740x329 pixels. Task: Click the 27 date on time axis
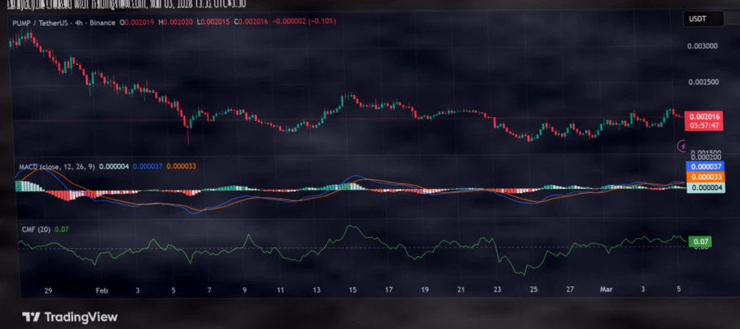(570, 290)
